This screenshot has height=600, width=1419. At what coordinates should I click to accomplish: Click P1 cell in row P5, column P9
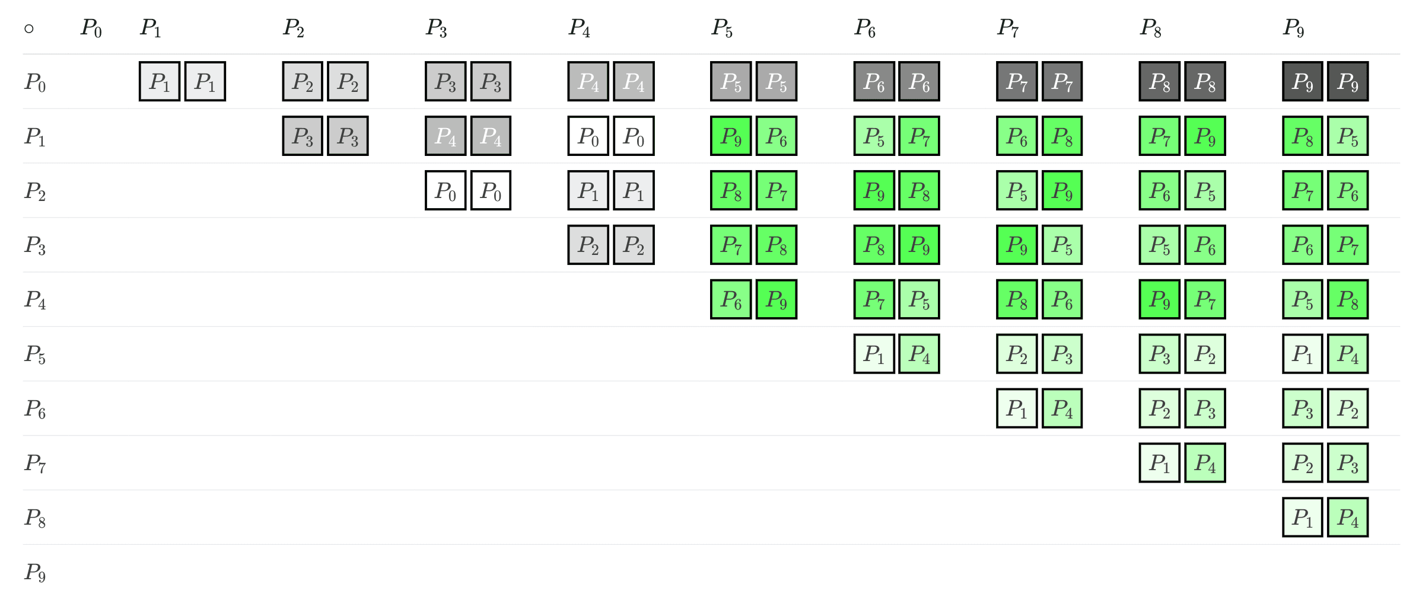(x=1302, y=354)
